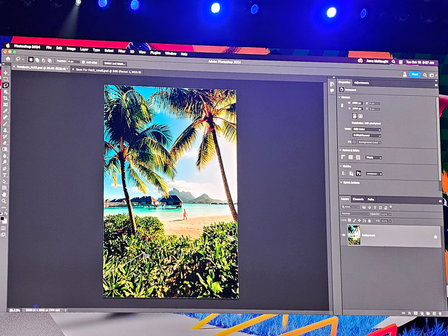The image size is (448, 336).
Task: Swap foreground and background colors
Action: tap(6, 213)
